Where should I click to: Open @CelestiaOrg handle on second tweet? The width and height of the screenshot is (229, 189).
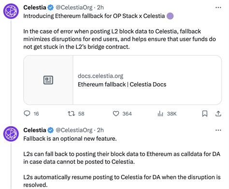click(74, 130)
